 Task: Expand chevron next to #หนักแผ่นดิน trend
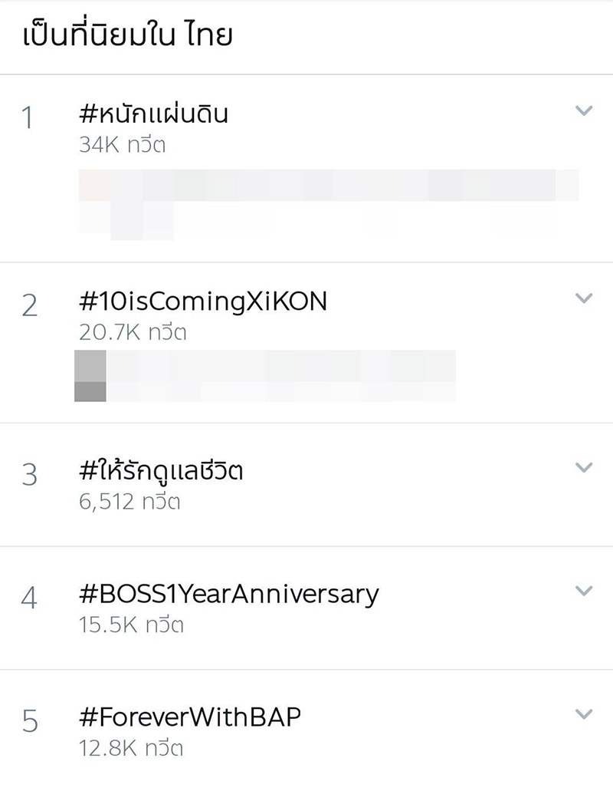584,111
